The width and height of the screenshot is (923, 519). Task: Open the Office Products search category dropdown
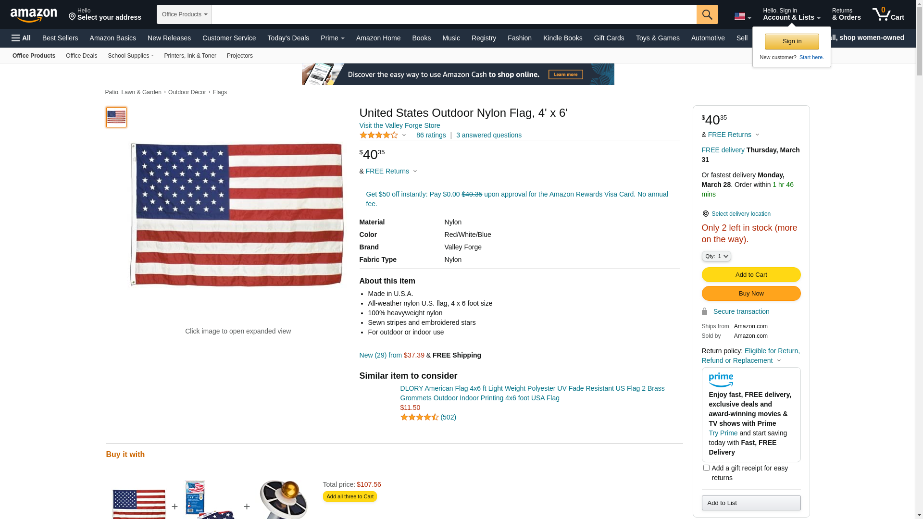point(184,14)
